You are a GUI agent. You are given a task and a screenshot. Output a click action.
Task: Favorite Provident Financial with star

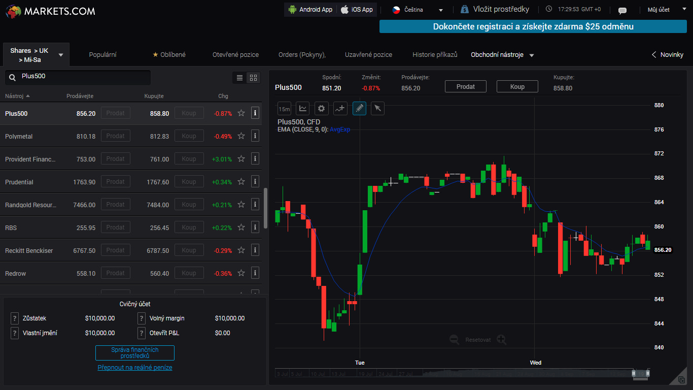241,159
